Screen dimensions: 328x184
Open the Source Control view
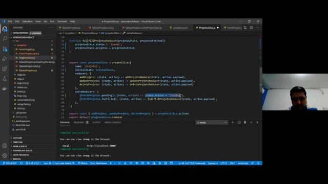[x=5, y=49]
